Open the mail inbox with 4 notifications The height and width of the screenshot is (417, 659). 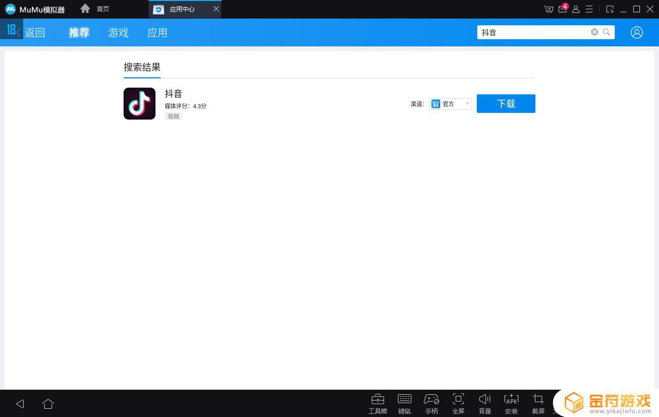[x=563, y=9]
